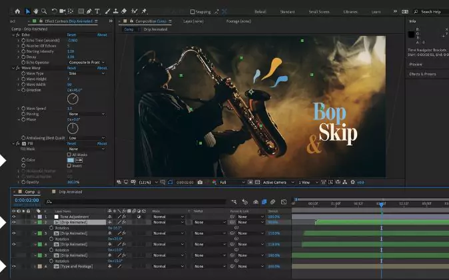
Task: Open the Pinning None dropdown
Action: [x=87, y=114]
